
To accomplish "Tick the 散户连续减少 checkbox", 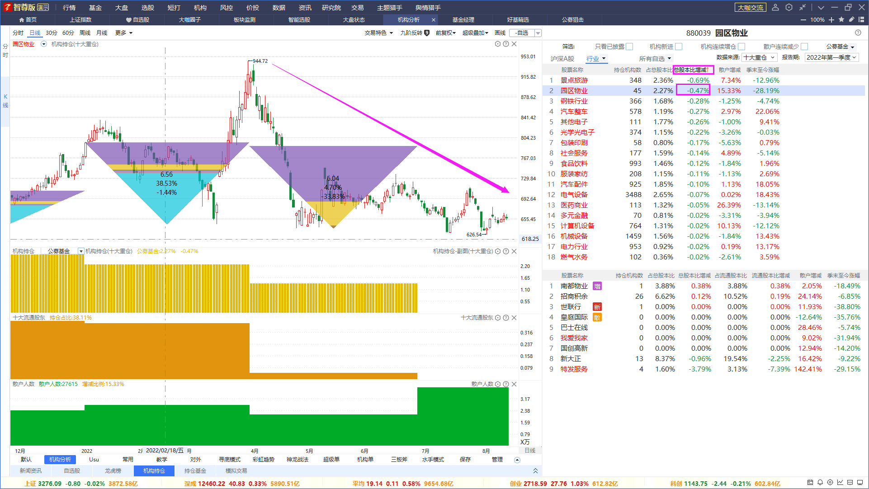I will [804, 47].
